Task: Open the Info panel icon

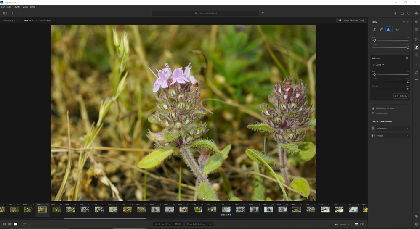Action: [417, 224]
